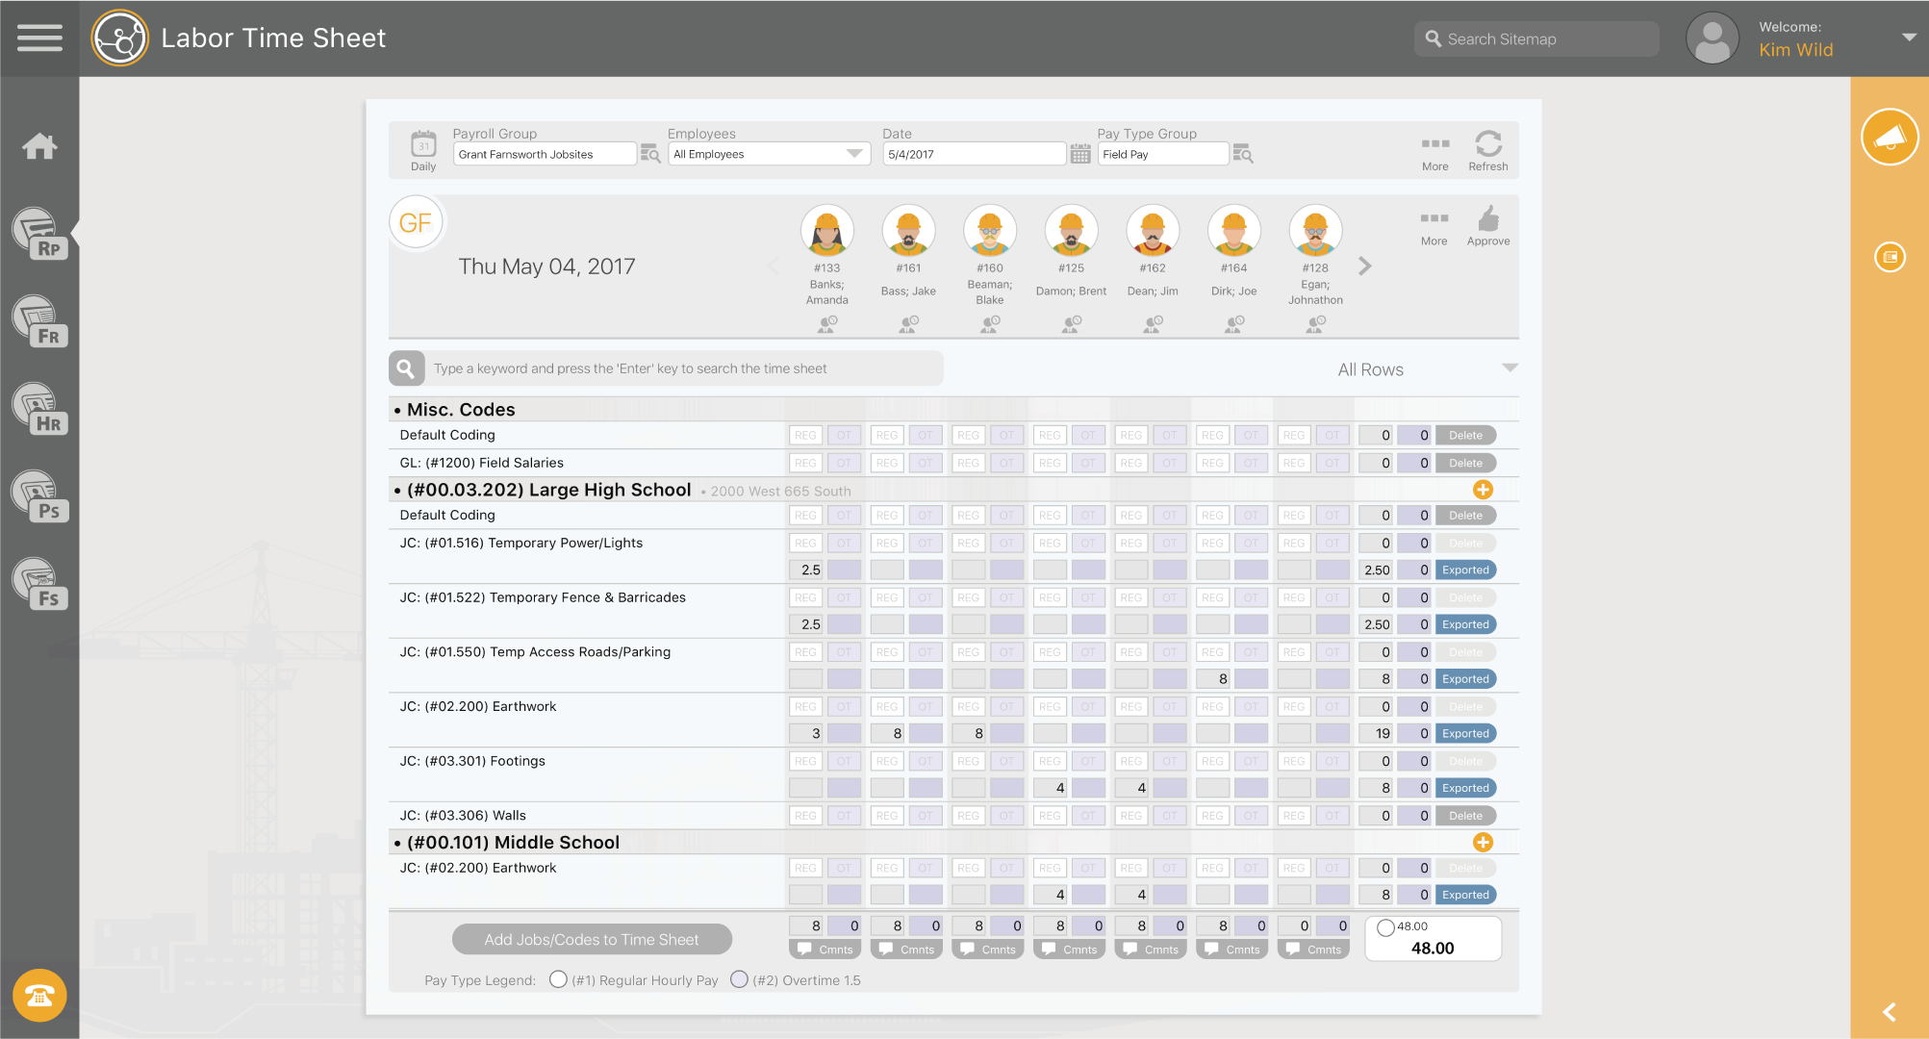The height and width of the screenshot is (1039, 1929).
Task: Click the Refresh icon to reload the timesheet
Action: (1487, 147)
